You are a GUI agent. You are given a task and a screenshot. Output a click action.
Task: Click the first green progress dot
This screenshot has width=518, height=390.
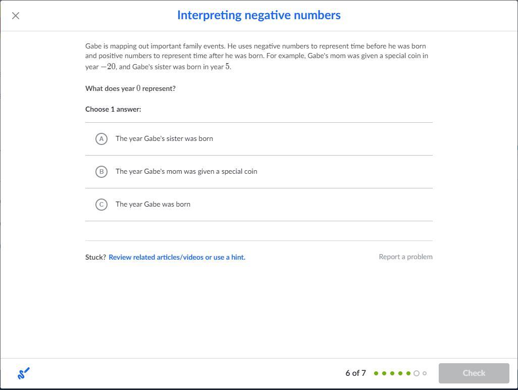[x=376, y=373]
